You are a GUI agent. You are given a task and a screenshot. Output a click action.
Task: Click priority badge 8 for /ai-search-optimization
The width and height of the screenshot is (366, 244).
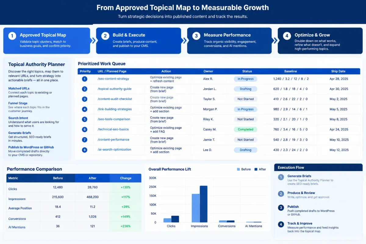pyautogui.click(x=84, y=150)
